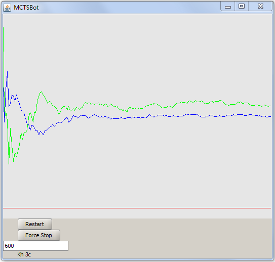Click the Kh 3c card label
The height and width of the screenshot is (262, 275).
[24, 254]
